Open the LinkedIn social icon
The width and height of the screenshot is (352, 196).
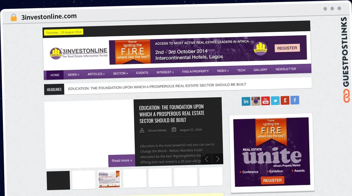[x=246, y=101]
